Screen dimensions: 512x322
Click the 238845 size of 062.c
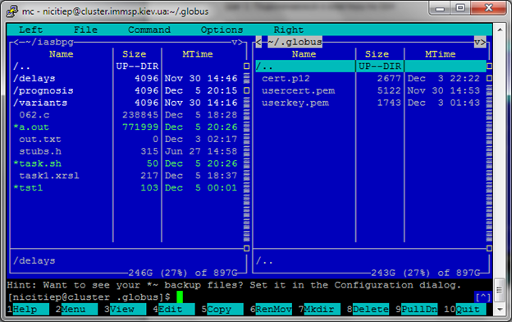coord(140,115)
